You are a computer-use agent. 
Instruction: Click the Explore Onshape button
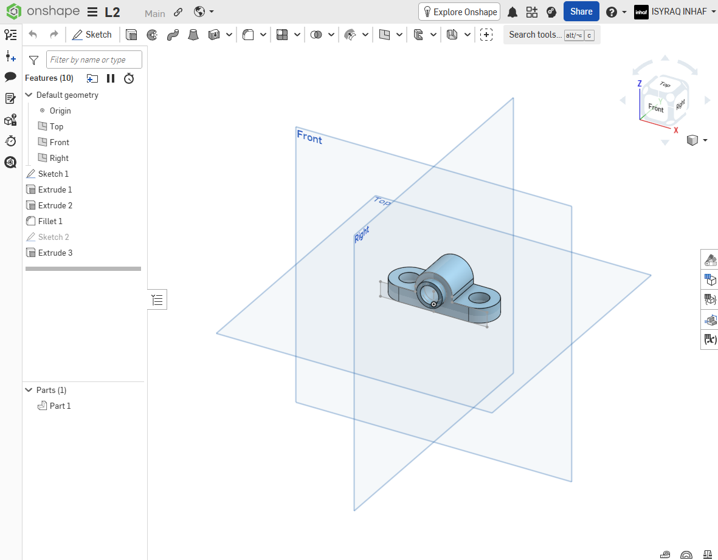[x=459, y=12]
